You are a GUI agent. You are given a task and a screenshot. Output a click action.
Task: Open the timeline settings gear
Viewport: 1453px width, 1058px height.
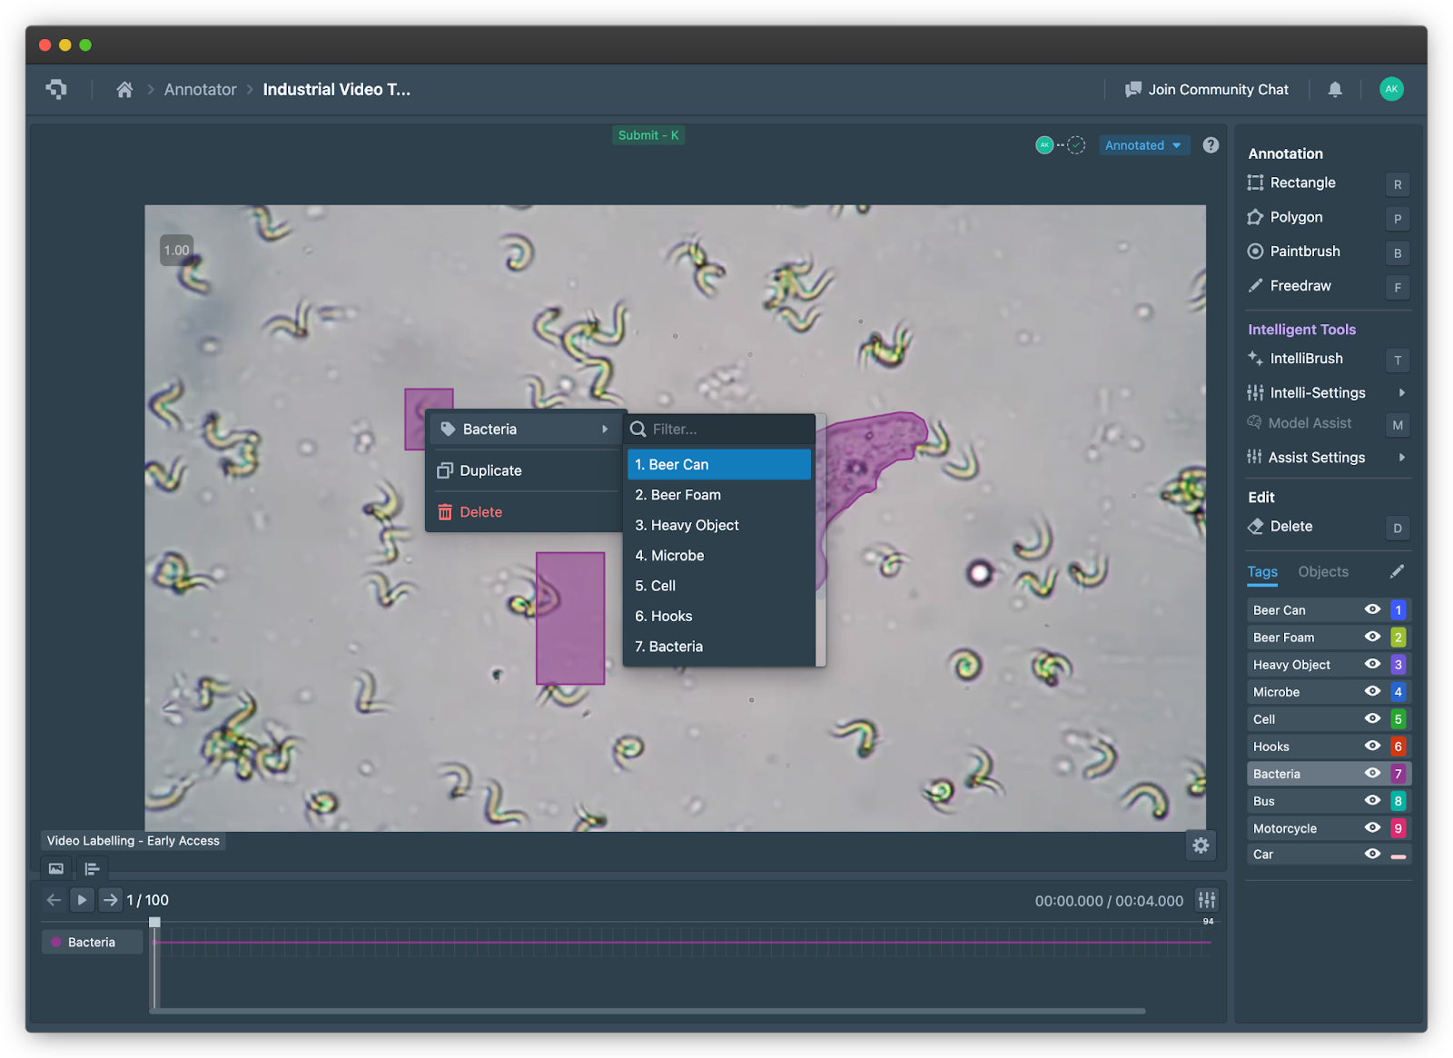(1201, 845)
